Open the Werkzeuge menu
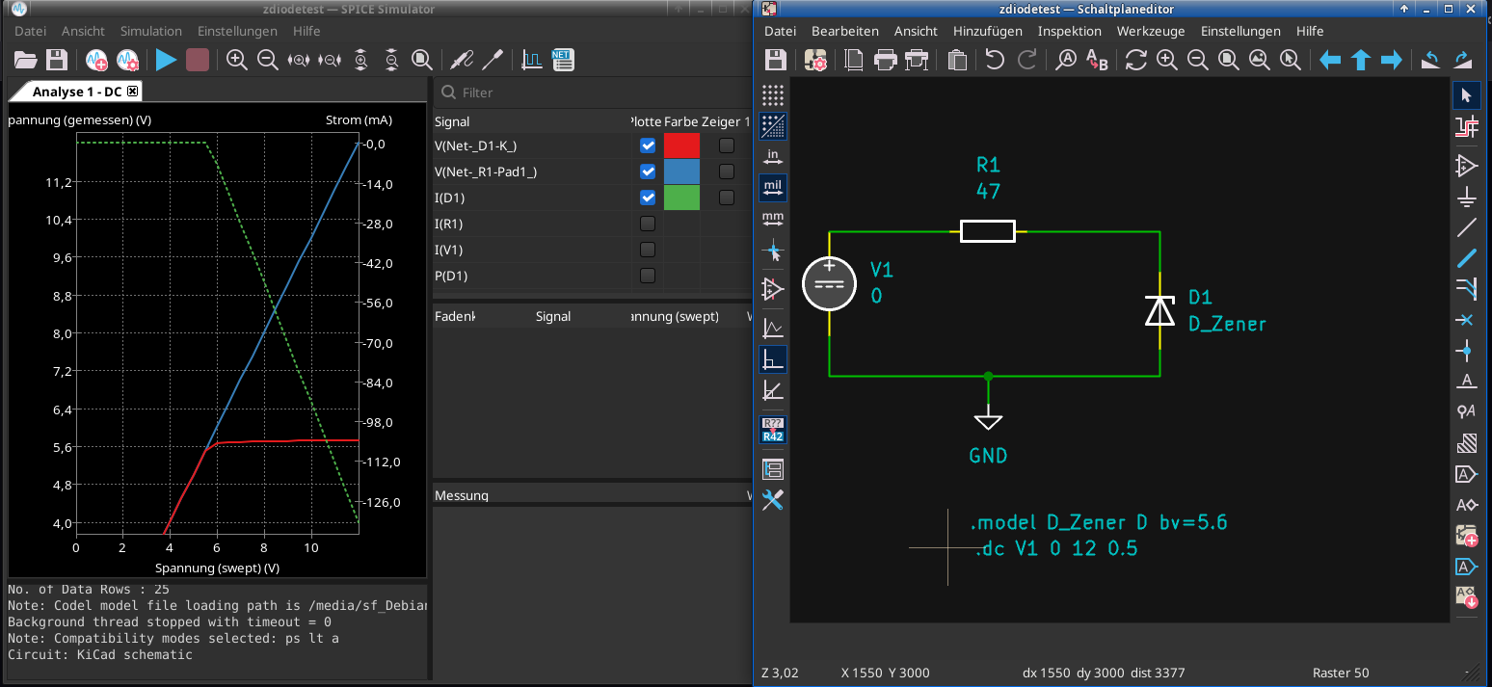 1150,31
